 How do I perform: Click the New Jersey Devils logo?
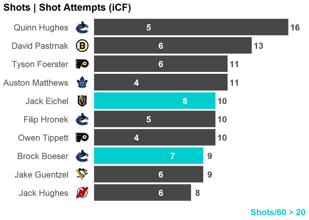coord(82,193)
